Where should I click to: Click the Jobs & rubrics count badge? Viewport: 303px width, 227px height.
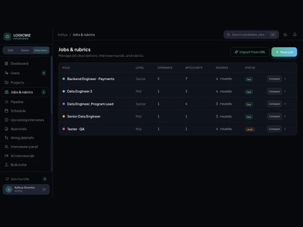pyautogui.click(x=44, y=92)
